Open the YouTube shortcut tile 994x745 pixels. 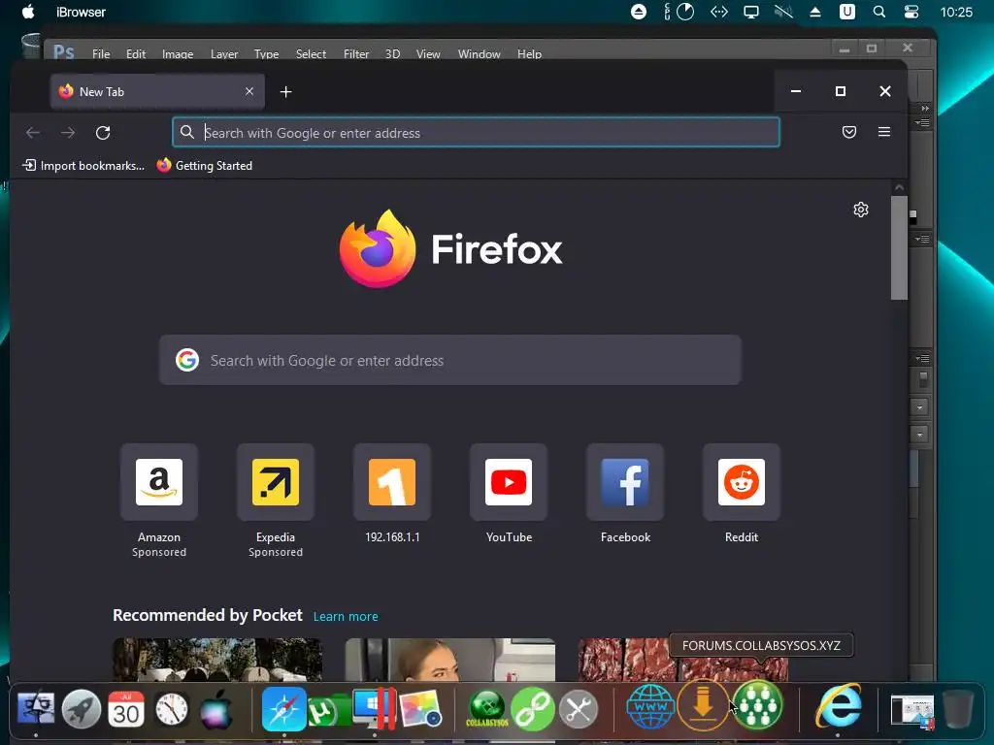tap(509, 482)
